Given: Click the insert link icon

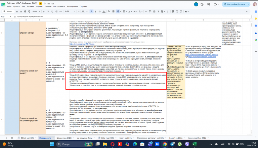Looking at the screenshot, I should point(146,11).
